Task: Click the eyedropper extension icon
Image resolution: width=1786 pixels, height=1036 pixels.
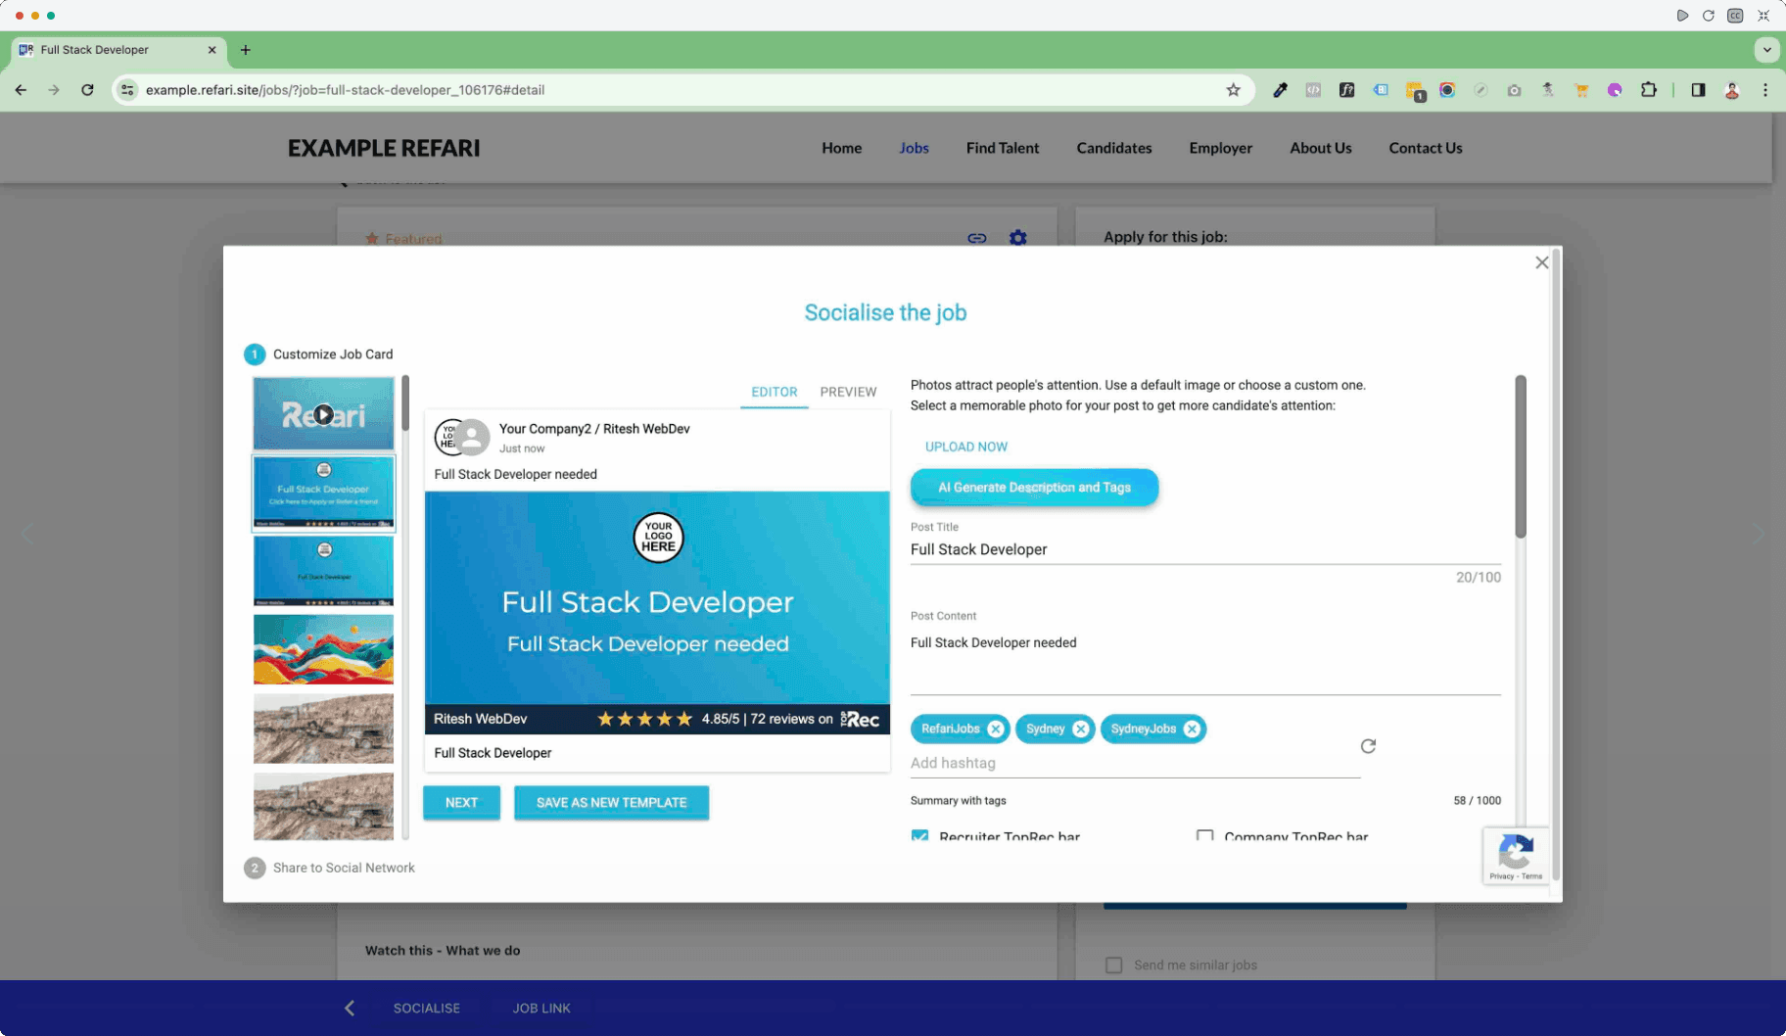Action: [1280, 90]
